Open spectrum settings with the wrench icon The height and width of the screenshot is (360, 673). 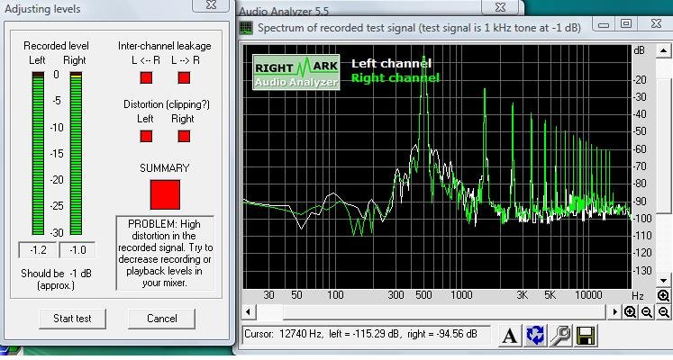pyautogui.click(x=560, y=336)
